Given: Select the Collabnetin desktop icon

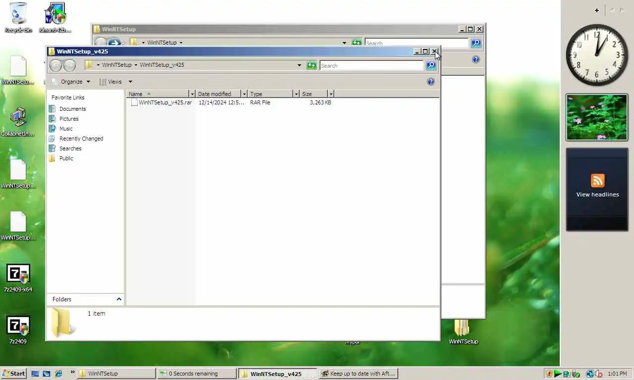Looking at the screenshot, I should tap(18, 122).
